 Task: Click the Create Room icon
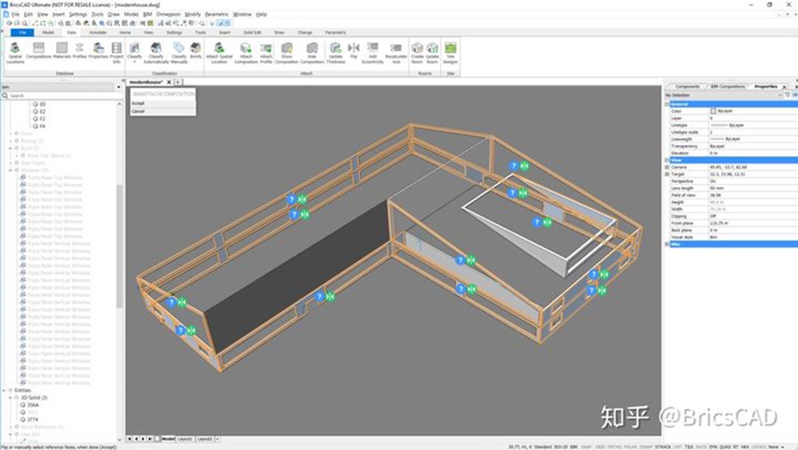[417, 53]
